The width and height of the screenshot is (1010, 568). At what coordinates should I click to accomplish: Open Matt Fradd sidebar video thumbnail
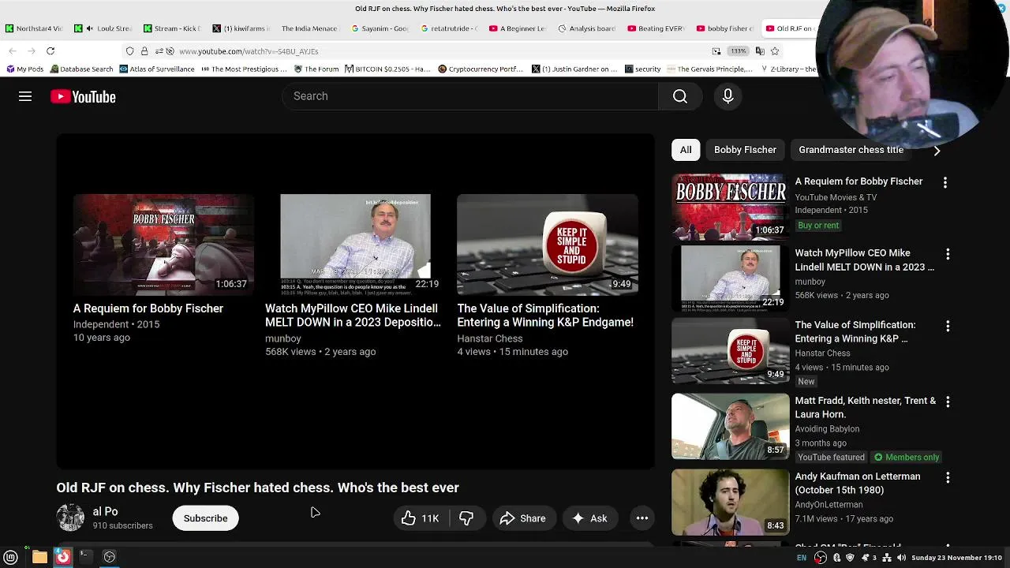pyautogui.click(x=730, y=426)
